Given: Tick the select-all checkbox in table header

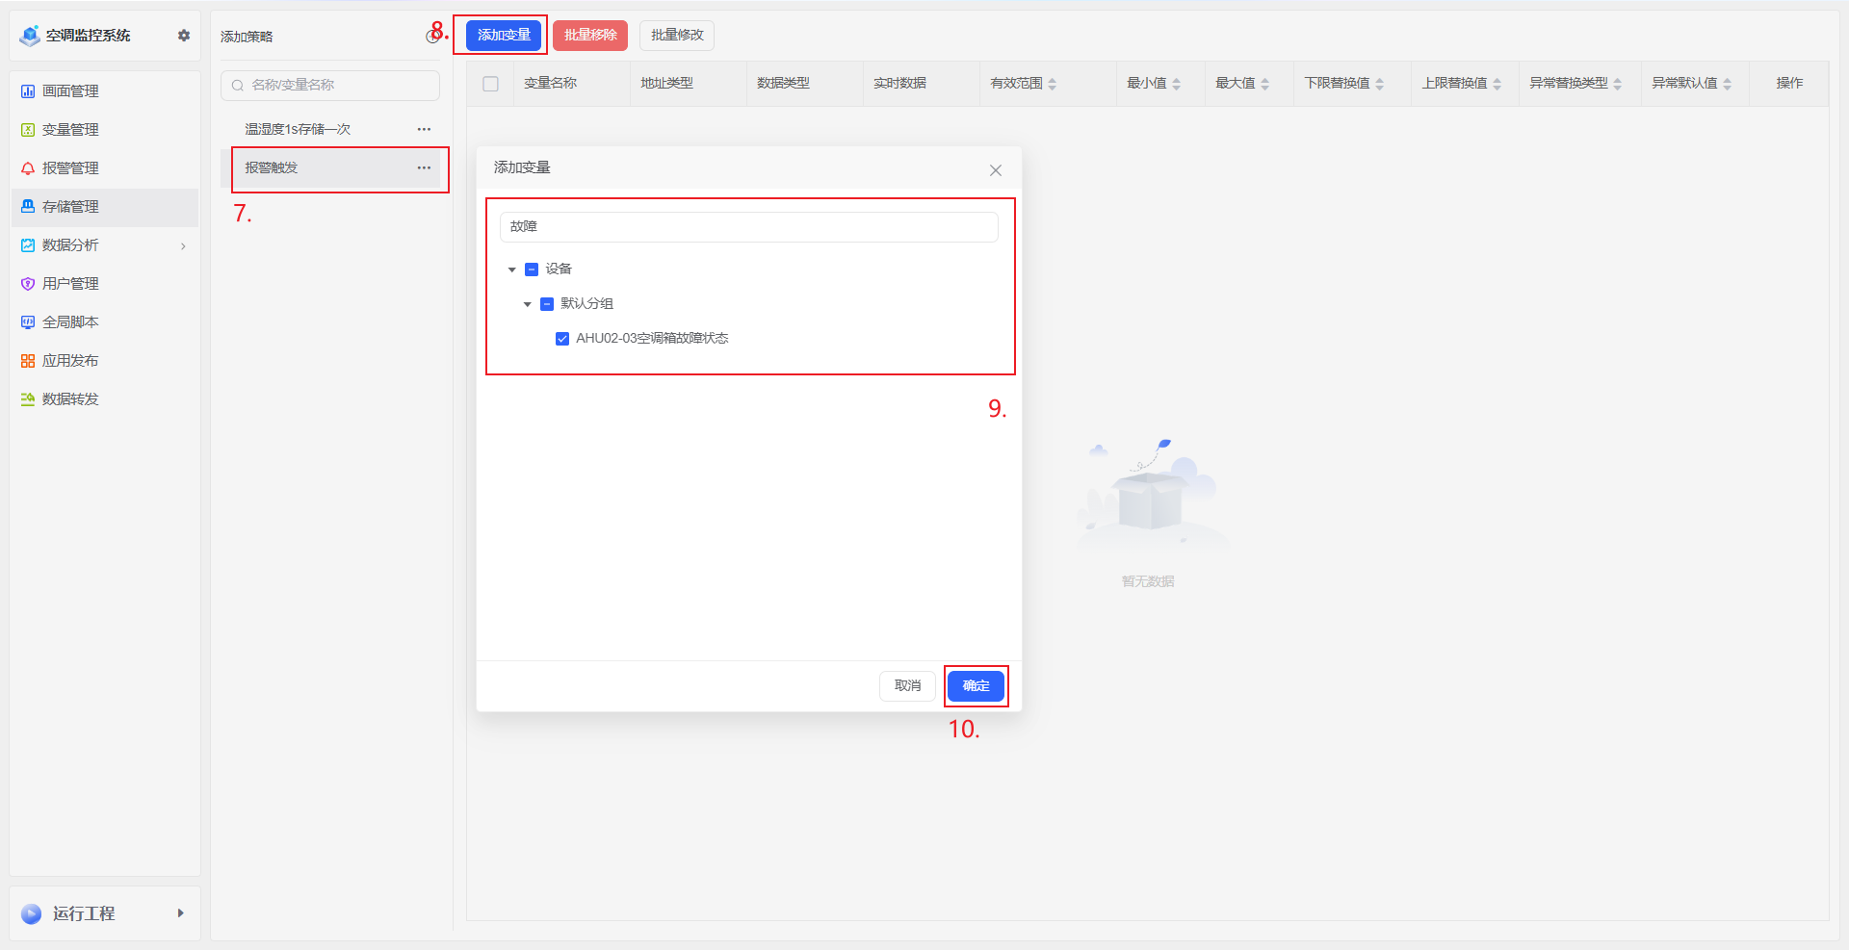Looking at the screenshot, I should [x=490, y=84].
